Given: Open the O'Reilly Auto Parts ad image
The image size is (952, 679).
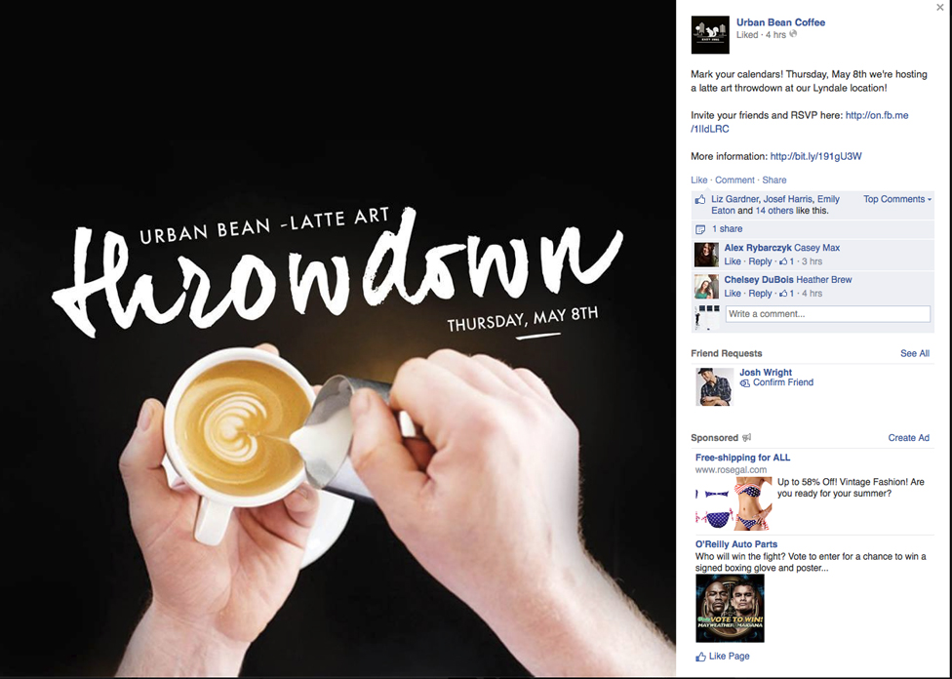Looking at the screenshot, I should (x=730, y=609).
